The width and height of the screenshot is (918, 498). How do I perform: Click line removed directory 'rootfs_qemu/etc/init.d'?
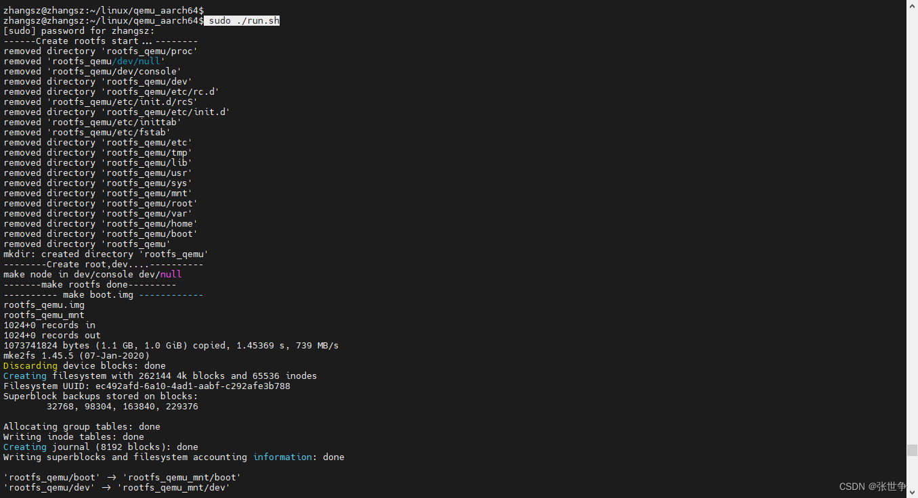[x=117, y=112]
